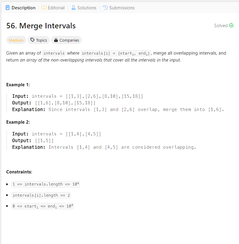Switch to the Editorial tab

pos(55,8)
